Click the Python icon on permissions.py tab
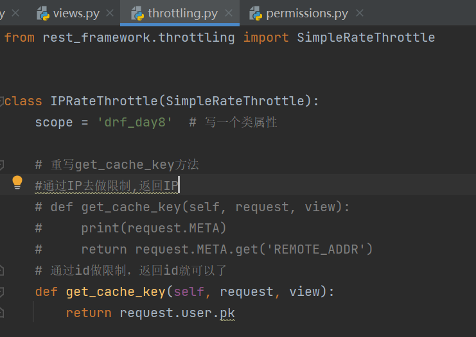The height and width of the screenshot is (337, 476). 256,13
